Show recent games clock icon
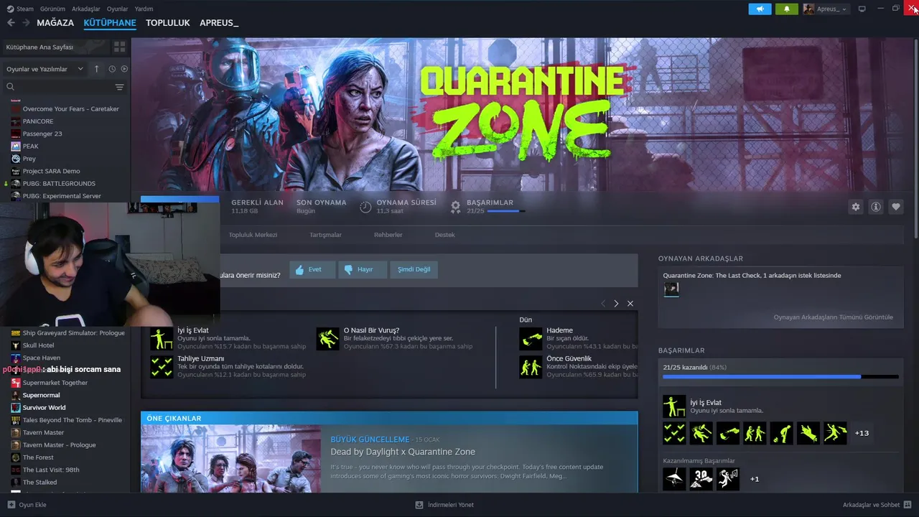Viewport: 919px width, 517px height. (112, 69)
